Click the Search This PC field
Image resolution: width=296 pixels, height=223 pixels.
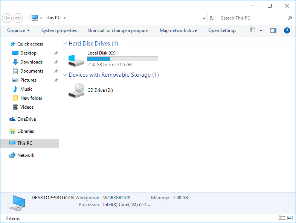pos(256,18)
